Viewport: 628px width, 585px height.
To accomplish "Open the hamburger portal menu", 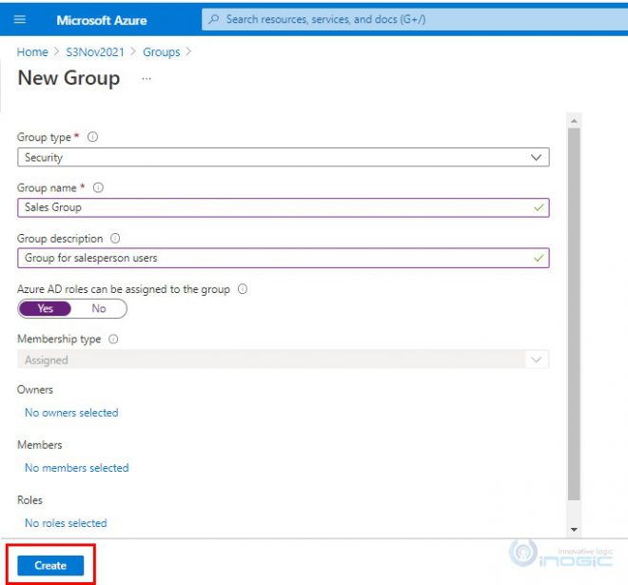I will (20, 20).
